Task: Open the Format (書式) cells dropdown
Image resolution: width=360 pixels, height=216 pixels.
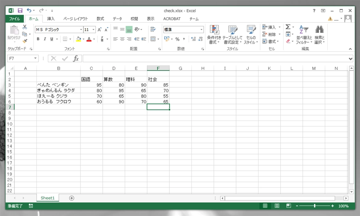Action: pos(271,41)
